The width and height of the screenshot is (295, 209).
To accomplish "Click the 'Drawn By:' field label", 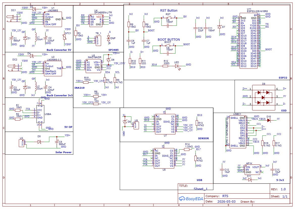I will click(248, 202).
